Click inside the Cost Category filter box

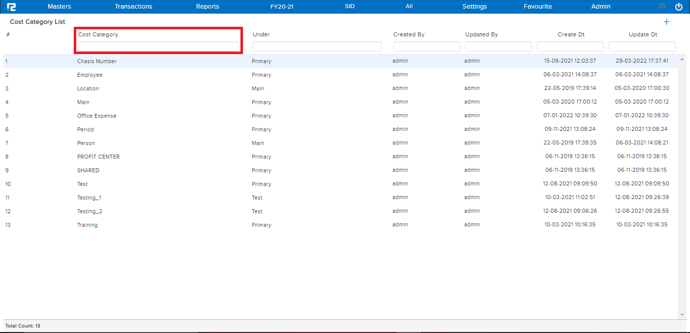158,46
